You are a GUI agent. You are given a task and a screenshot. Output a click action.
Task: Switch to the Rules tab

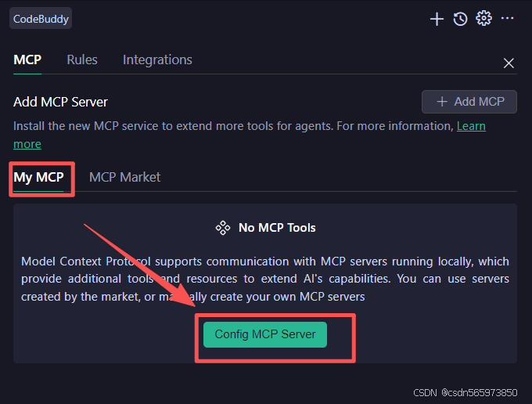82,60
